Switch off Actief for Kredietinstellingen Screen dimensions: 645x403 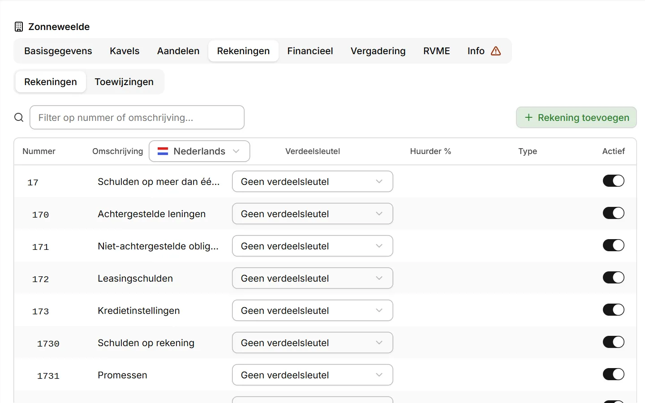click(x=614, y=310)
